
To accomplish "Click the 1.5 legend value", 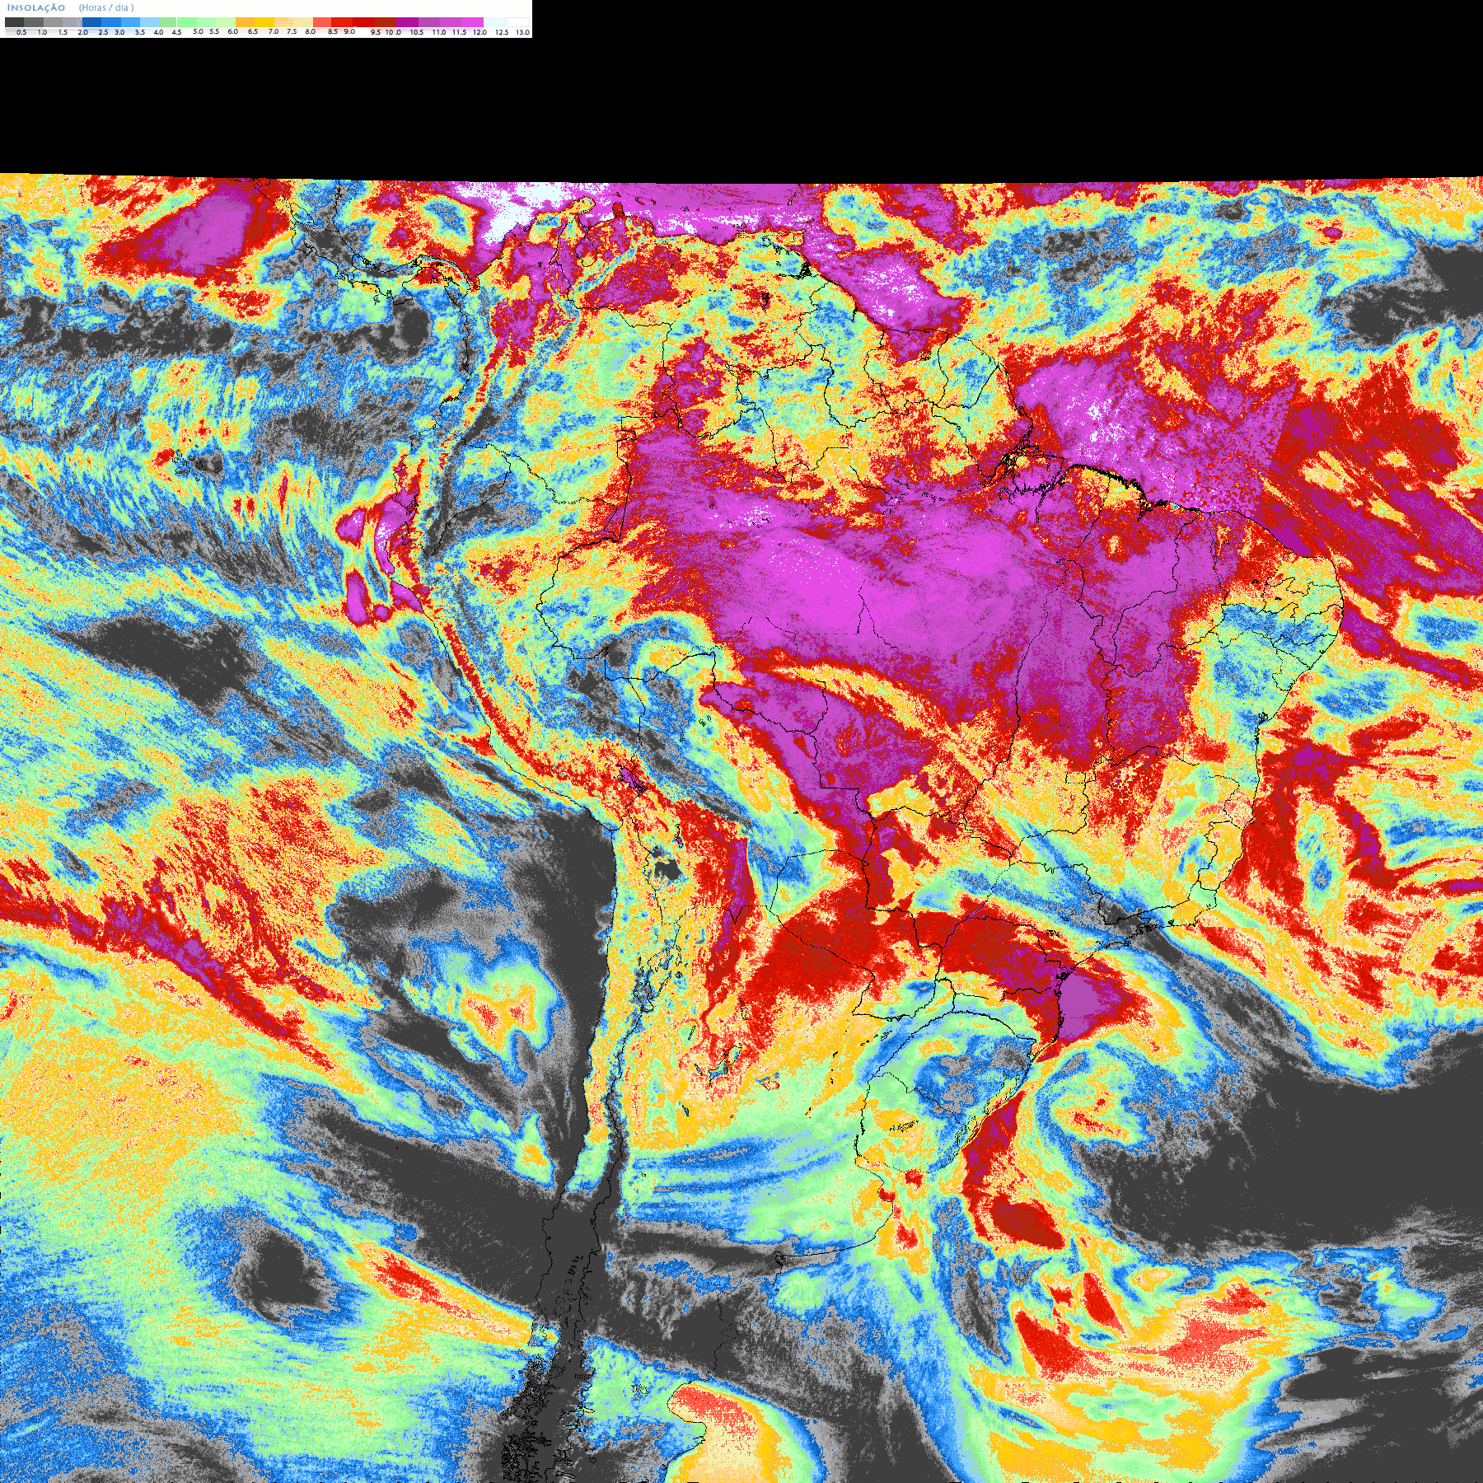I will [63, 32].
